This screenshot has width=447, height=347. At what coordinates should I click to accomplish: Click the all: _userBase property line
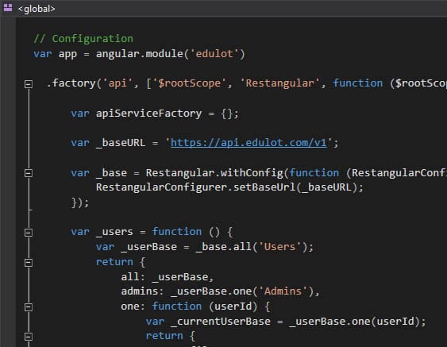[x=167, y=276]
